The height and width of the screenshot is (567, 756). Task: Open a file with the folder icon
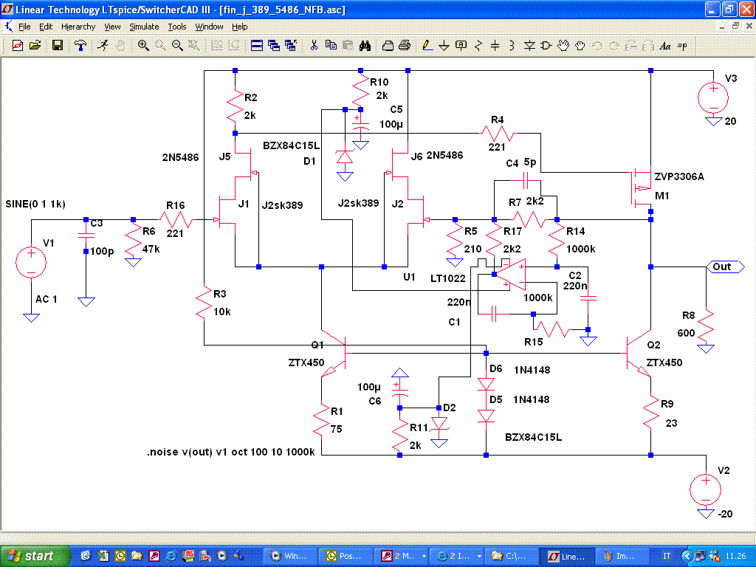click(x=35, y=45)
